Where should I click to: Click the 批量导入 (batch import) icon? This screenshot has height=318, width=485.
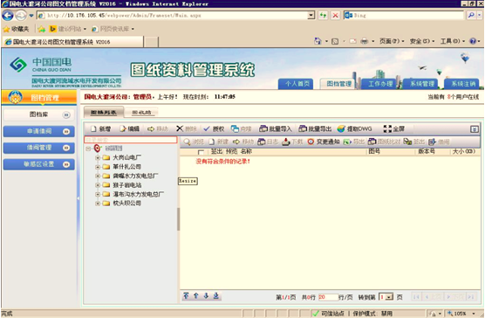(x=263, y=128)
